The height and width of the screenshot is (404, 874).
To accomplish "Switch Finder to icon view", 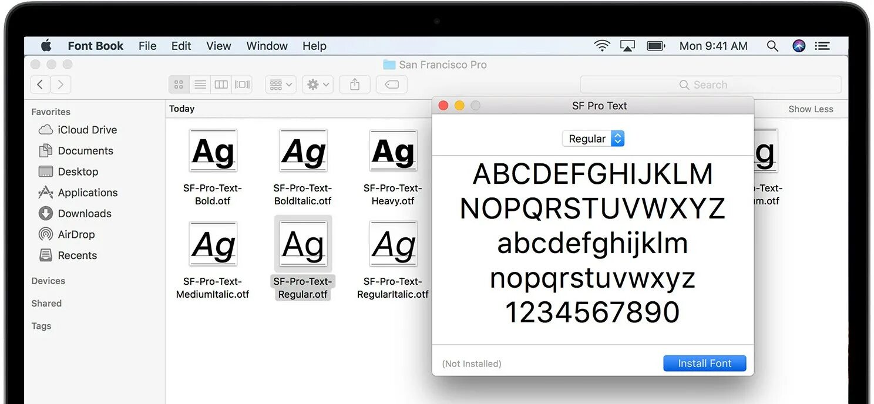I will (179, 85).
